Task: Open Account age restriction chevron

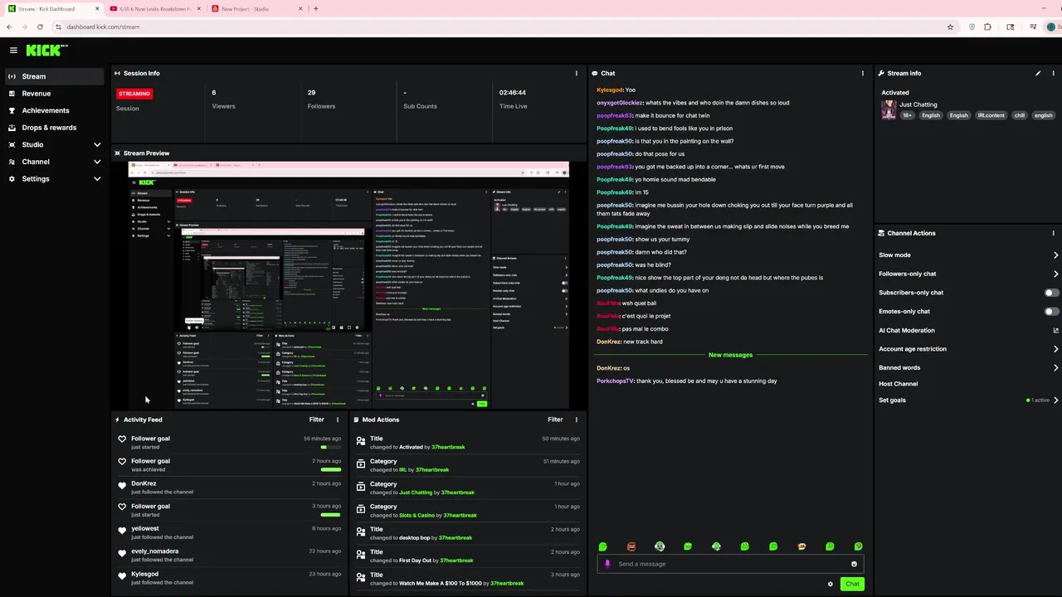Action: pyautogui.click(x=1055, y=349)
